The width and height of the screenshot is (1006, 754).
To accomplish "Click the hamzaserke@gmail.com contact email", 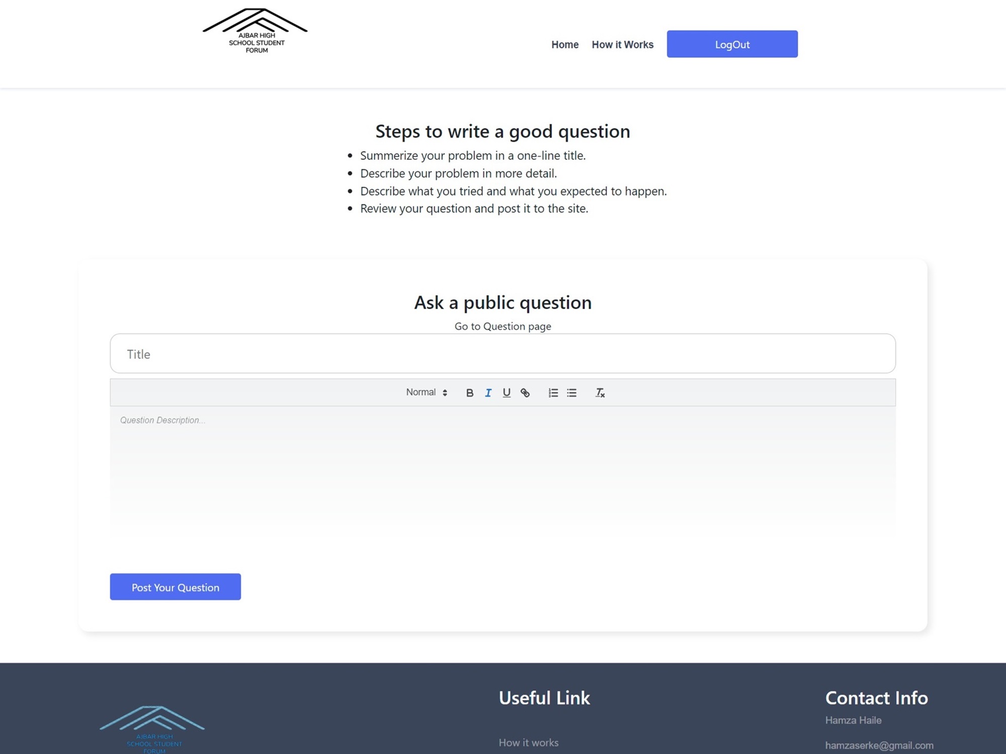I will pyautogui.click(x=879, y=745).
